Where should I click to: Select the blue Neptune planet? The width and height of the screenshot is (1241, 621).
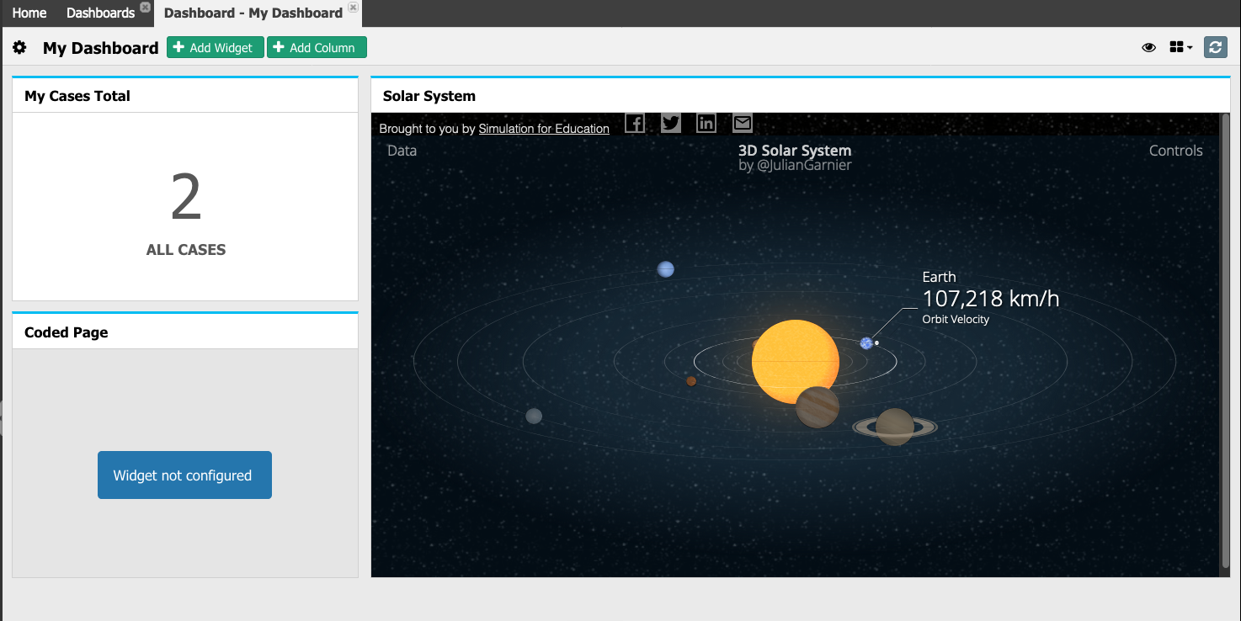click(x=665, y=269)
